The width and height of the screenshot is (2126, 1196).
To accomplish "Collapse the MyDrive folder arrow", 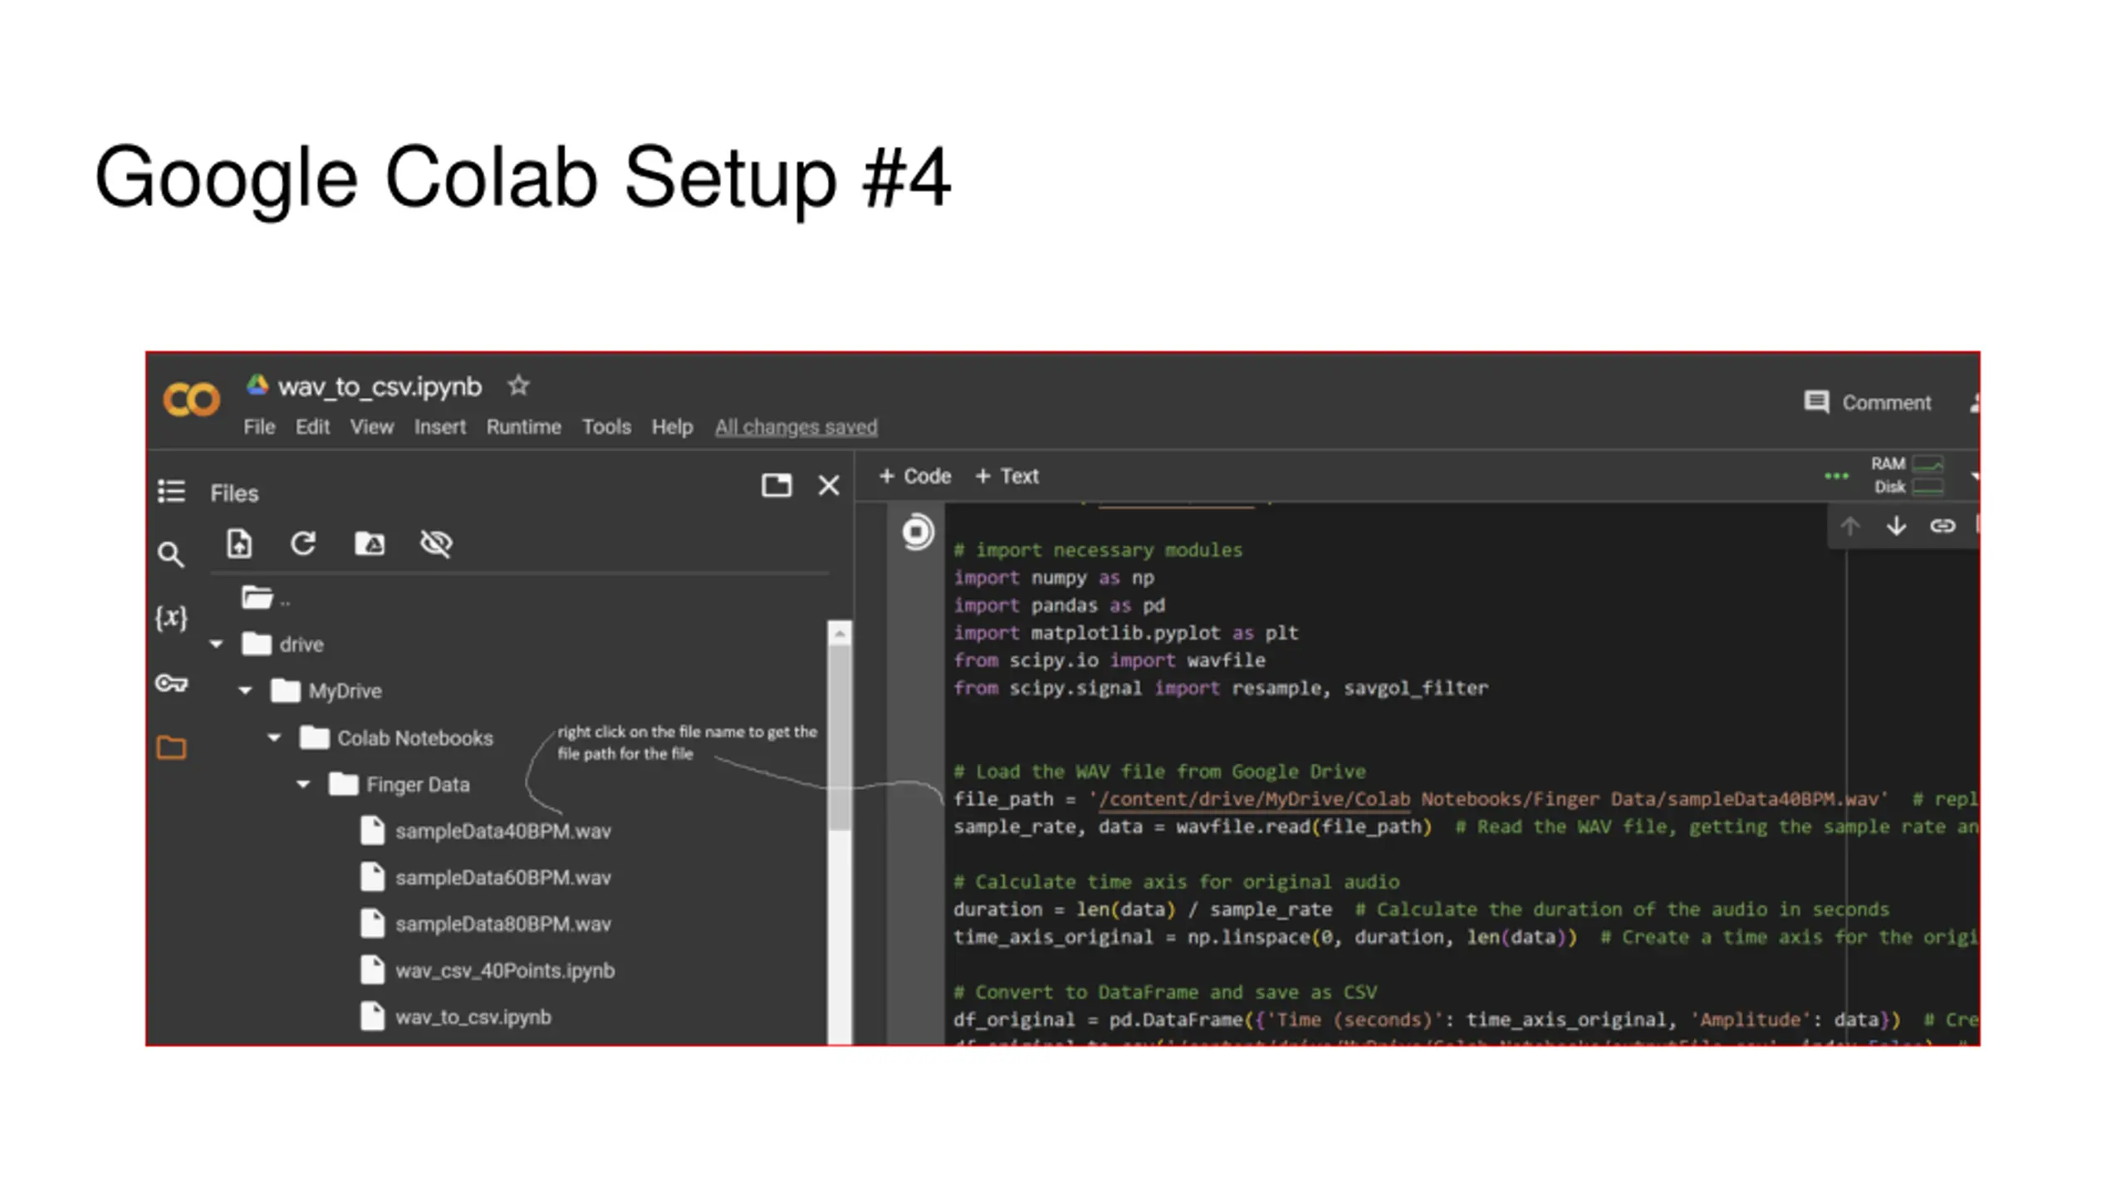I will coord(245,690).
